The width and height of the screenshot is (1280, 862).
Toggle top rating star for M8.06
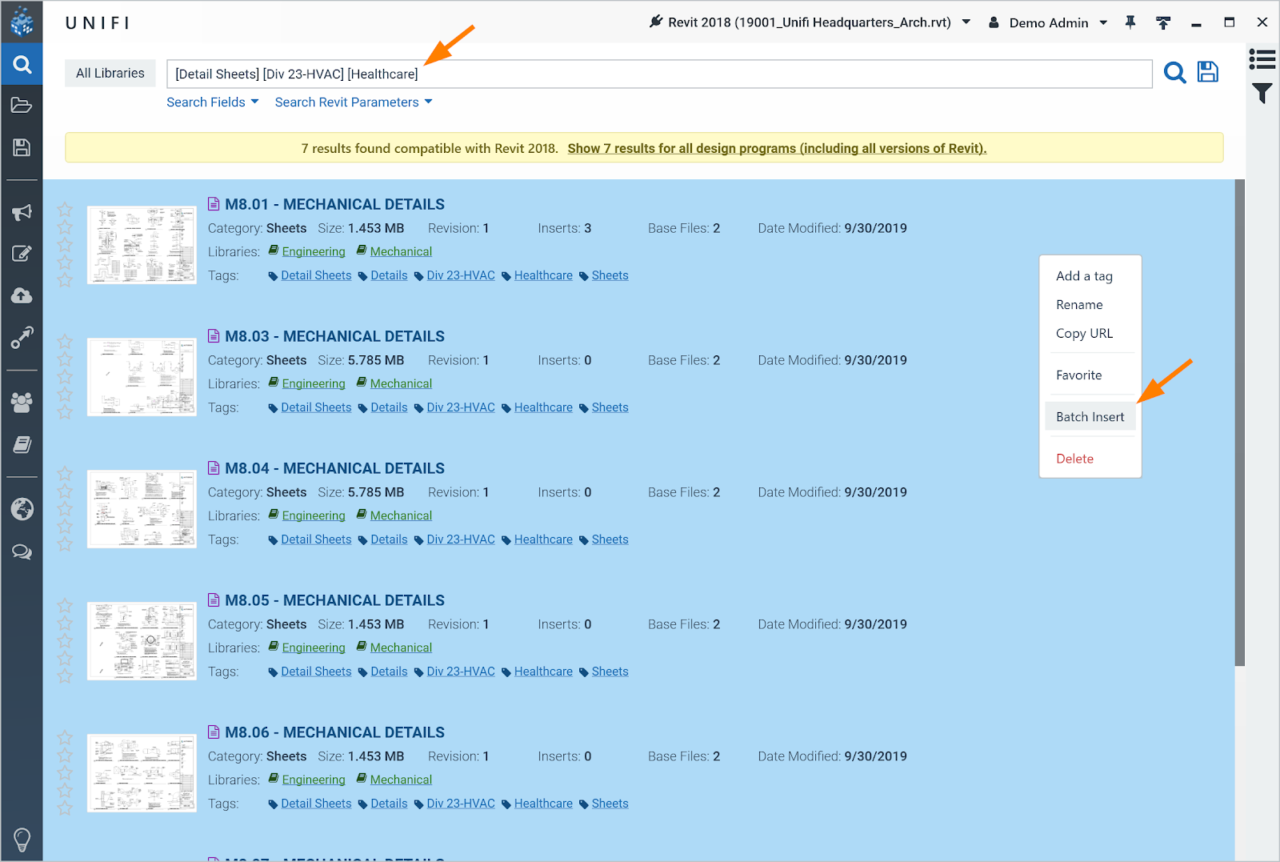click(x=65, y=738)
